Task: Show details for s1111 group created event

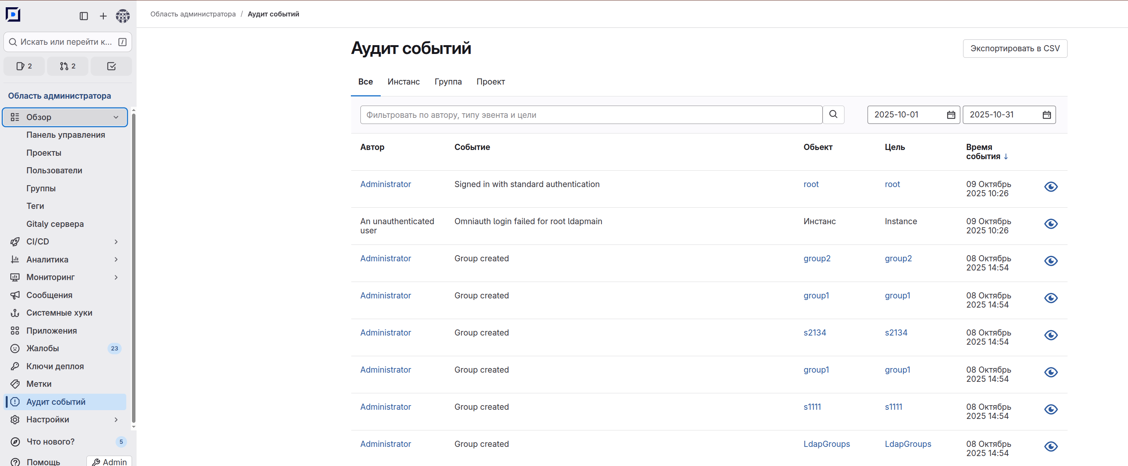Action: pos(1050,409)
